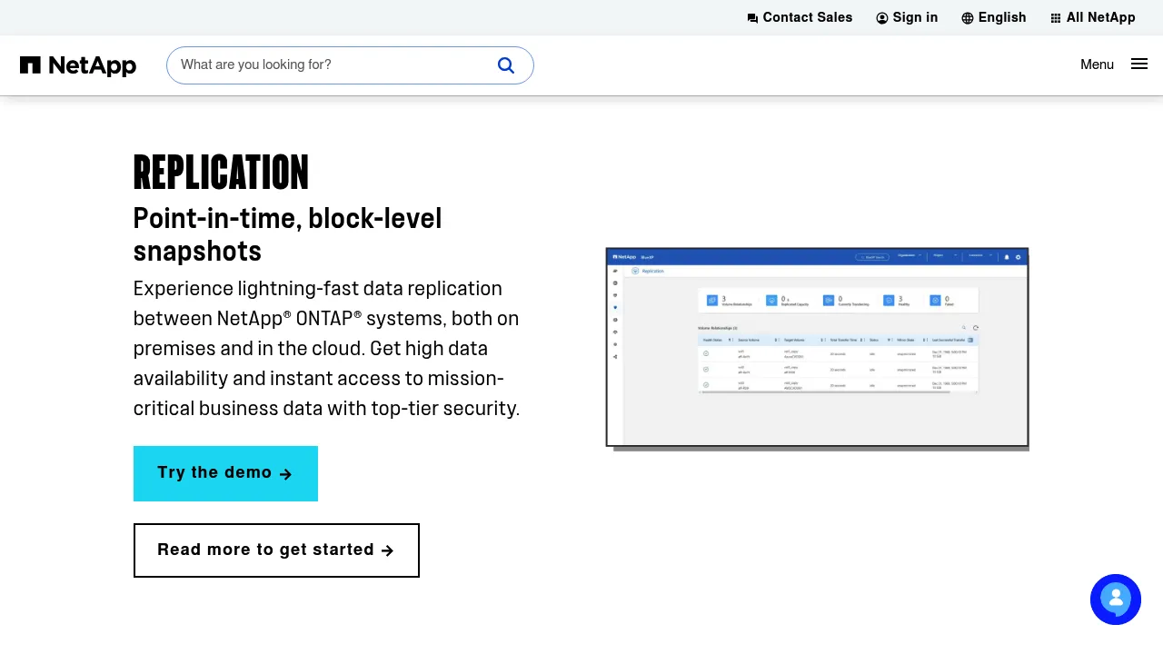Click Point-in-time, block-level snapshots heading
The height and width of the screenshot is (654, 1163).
tap(287, 235)
